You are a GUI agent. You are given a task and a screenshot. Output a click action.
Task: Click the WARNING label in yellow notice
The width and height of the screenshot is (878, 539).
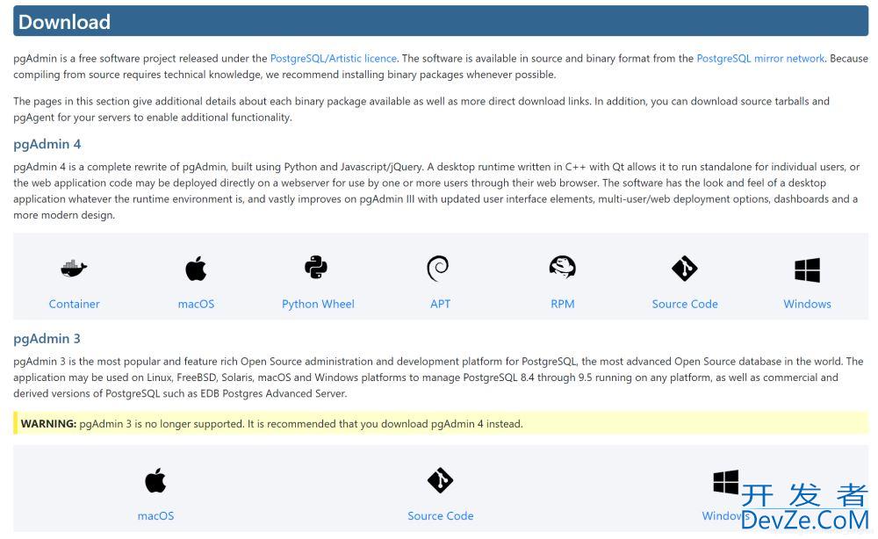tap(48, 424)
